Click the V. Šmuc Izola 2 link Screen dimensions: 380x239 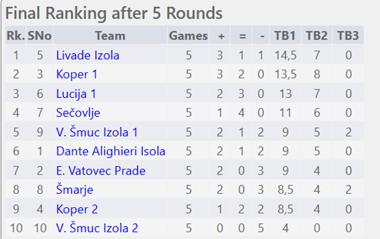[97, 228]
